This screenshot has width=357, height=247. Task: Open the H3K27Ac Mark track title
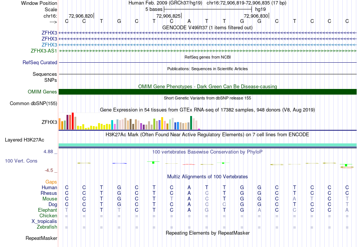(207, 135)
